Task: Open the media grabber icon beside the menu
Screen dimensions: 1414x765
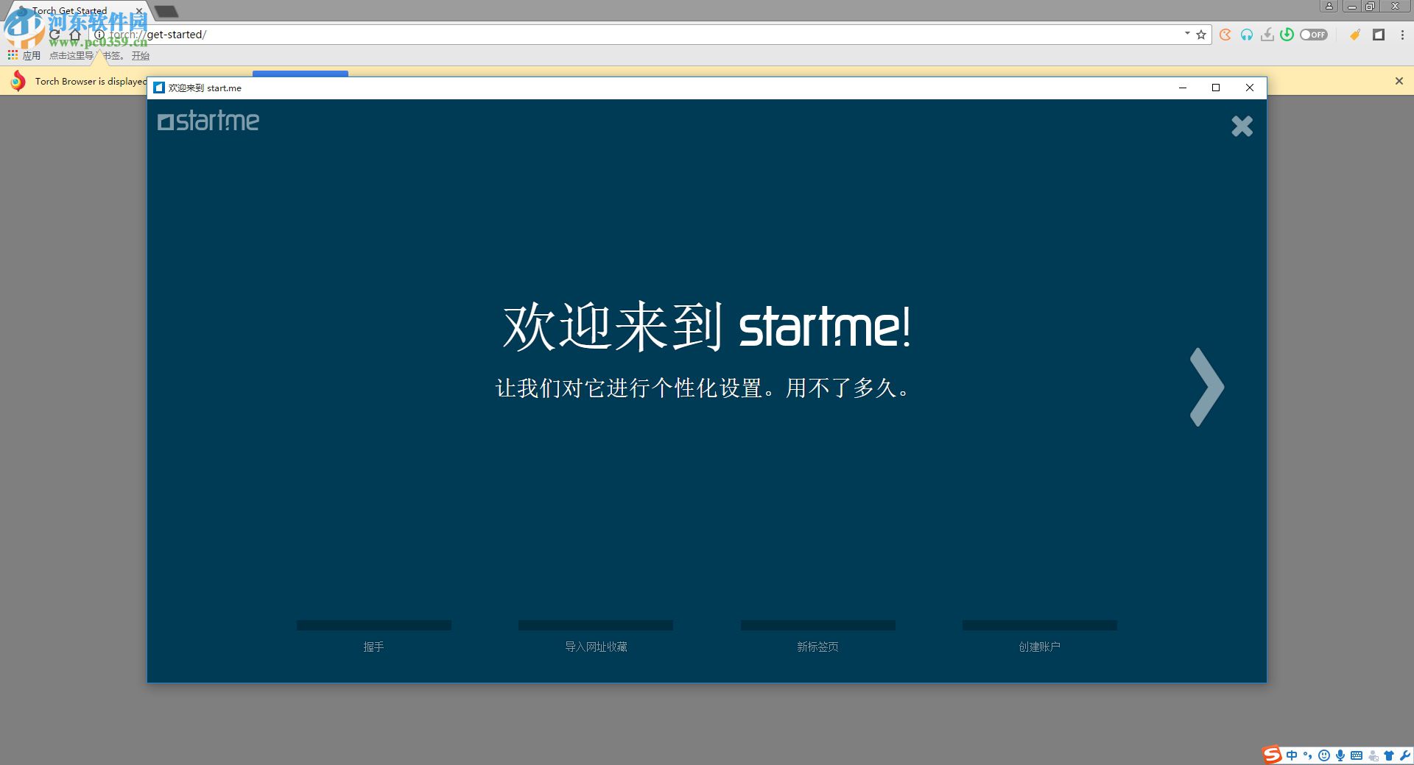Action: pyautogui.click(x=1378, y=35)
